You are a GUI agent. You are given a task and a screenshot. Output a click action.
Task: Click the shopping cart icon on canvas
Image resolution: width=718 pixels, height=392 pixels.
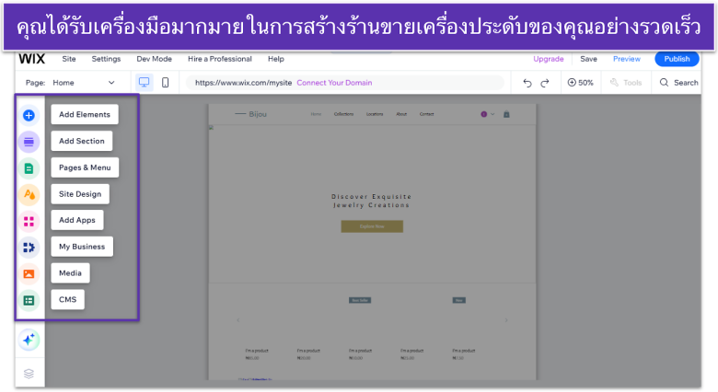pos(506,114)
